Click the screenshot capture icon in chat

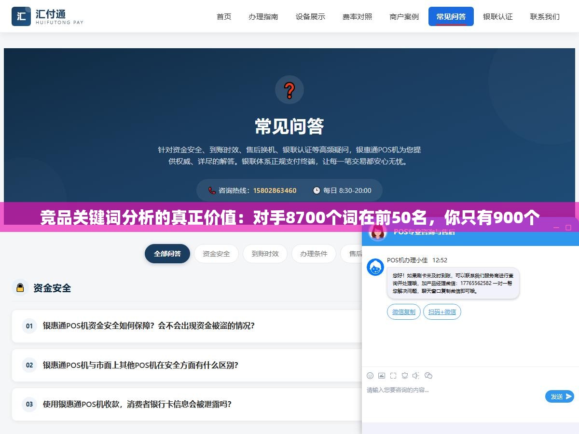click(x=393, y=375)
